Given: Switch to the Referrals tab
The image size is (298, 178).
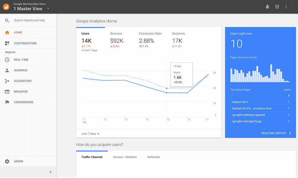Looking at the screenshot, I should pyautogui.click(x=153, y=157).
